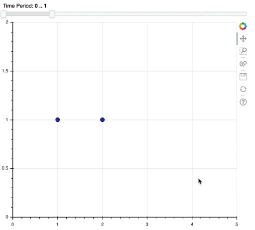This screenshot has width=255, height=230.
Task: Click y-axis tick label 1.5
Action: click(5, 71)
